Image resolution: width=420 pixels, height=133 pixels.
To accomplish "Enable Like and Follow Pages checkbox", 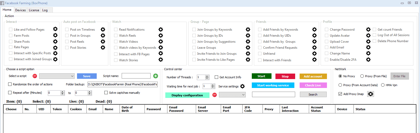I will (11, 29).
